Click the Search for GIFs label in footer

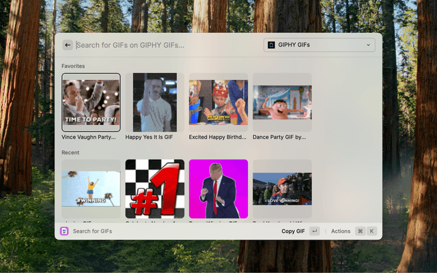pyautogui.click(x=92, y=231)
